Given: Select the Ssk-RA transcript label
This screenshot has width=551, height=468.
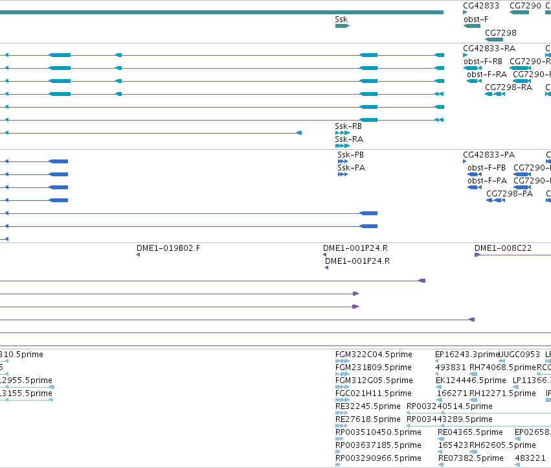Looking at the screenshot, I should click(349, 139).
